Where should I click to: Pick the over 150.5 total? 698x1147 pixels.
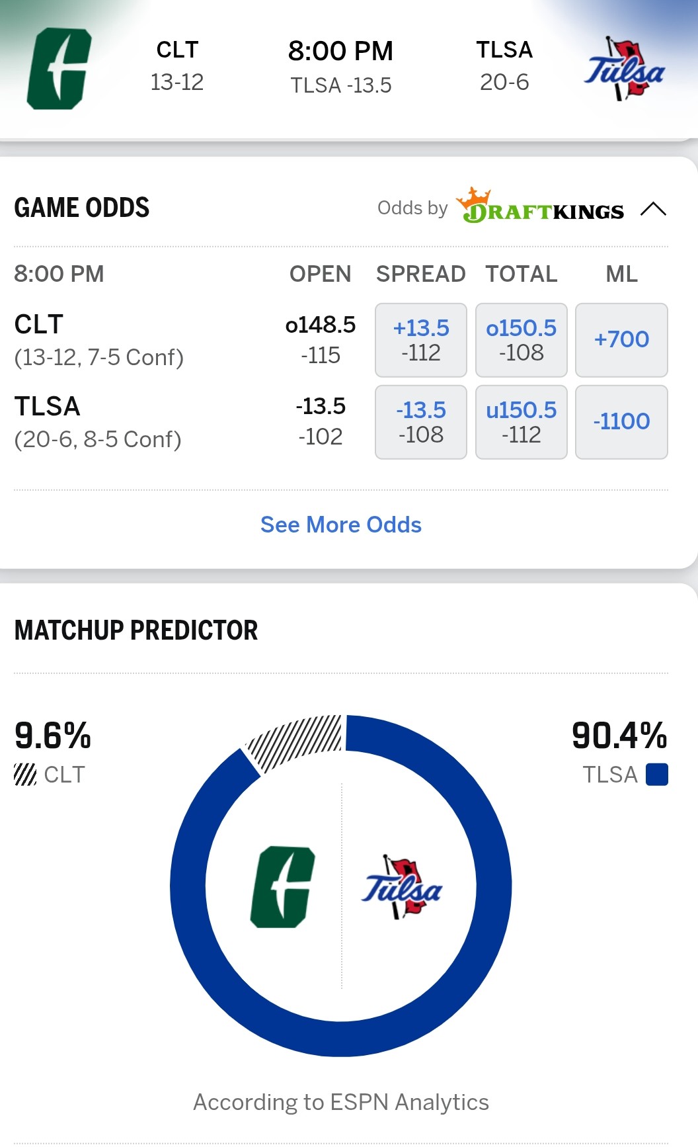click(x=522, y=340)
